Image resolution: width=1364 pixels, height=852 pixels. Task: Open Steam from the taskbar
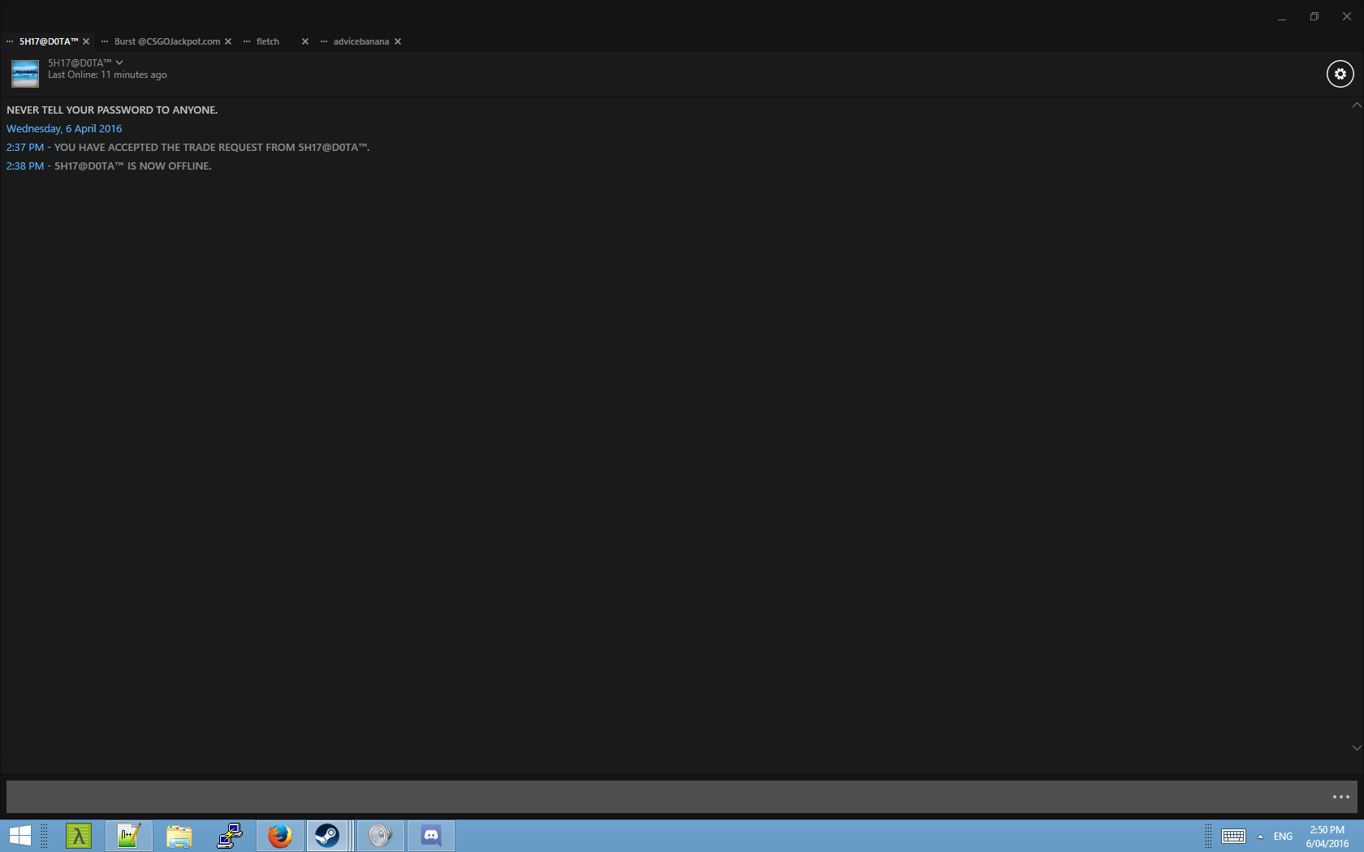[327, 836]
